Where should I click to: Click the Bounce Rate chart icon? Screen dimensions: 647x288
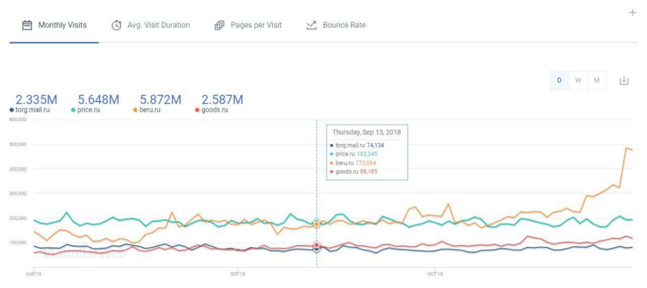(311, 25)
